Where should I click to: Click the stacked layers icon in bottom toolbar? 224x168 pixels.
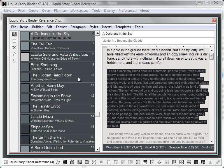58,162
